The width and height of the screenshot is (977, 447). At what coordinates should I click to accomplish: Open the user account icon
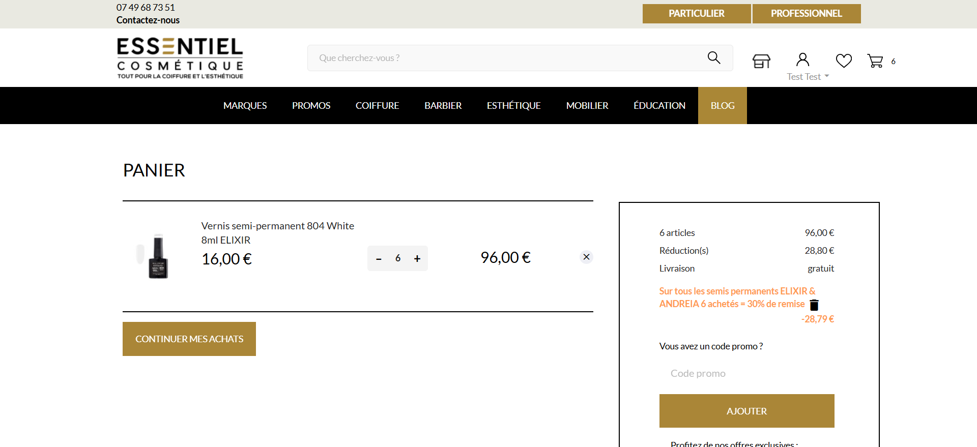(x=802, y=60)
